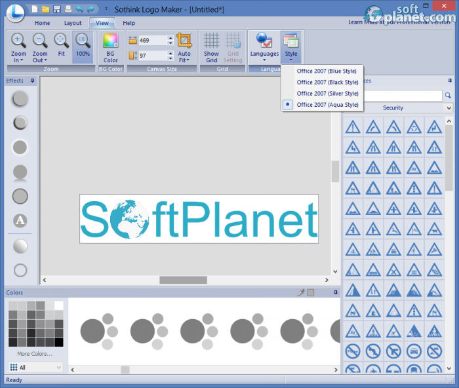The height and width of the screenshot is (388, 459).
Task: Pin the Effects panel
Action: [x=32, y=81]
